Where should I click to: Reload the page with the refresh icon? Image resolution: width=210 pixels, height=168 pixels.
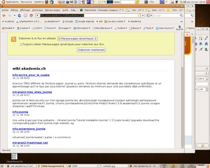[19, 15]
